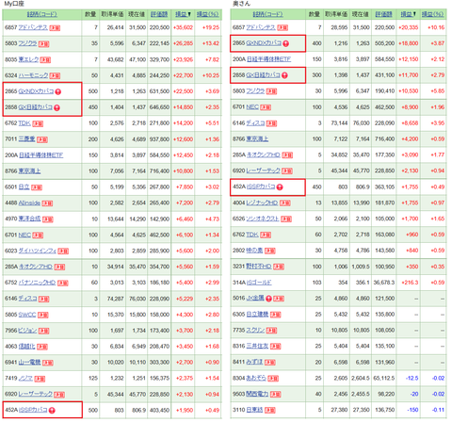Click red circle icon on 2865 row, 奥さん table

click(x=285, y=43)
